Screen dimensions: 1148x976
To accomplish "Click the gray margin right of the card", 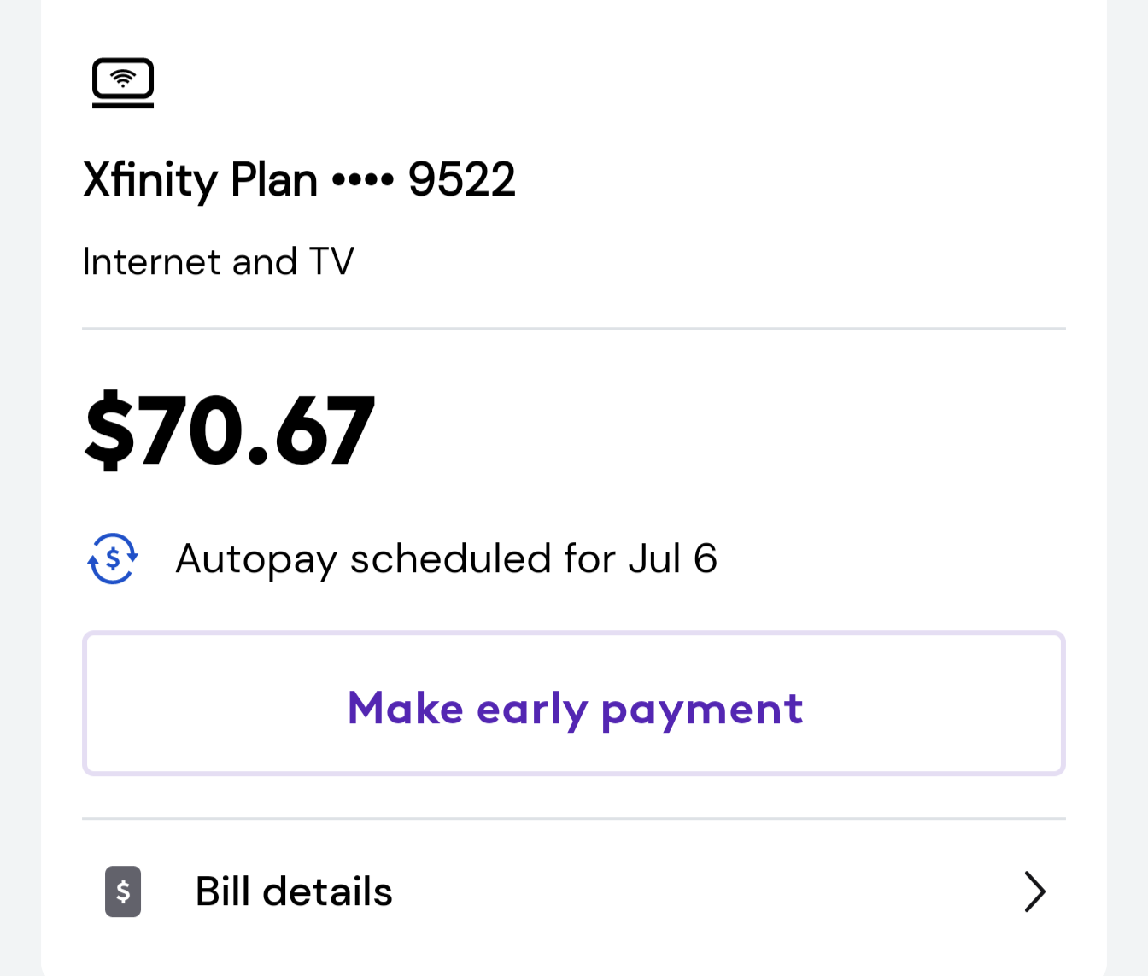I will click(x=1127, y=487).
